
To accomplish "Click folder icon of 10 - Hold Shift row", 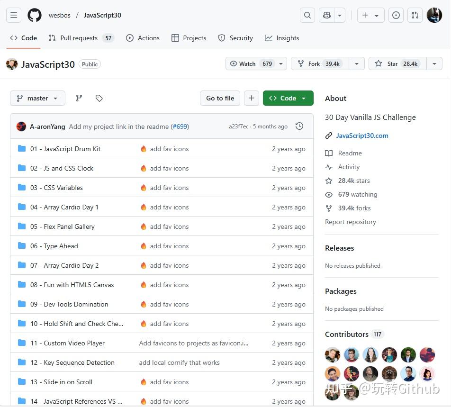I will [x=22, y=323].
